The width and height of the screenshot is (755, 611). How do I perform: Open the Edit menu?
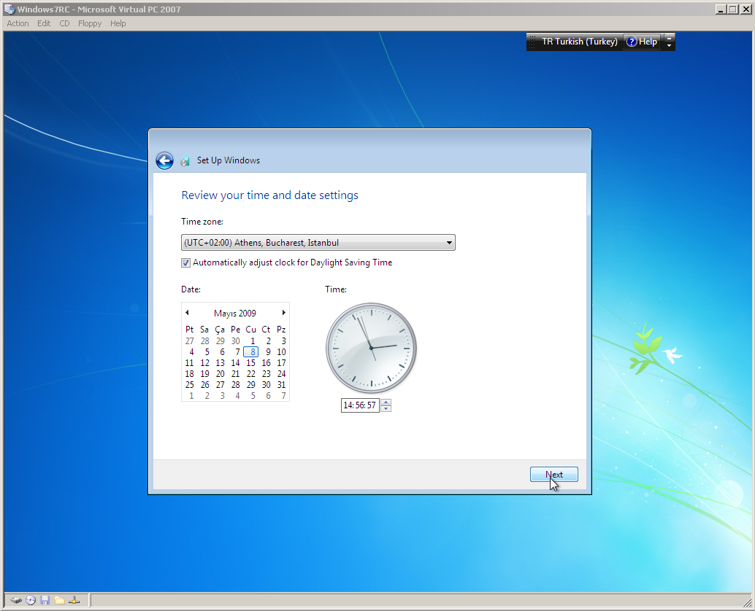point(44,23)
